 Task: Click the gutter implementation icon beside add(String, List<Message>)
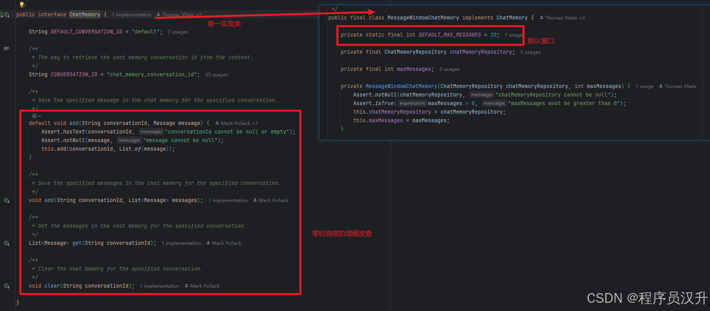pyautogui.click(x=7, y=200)
